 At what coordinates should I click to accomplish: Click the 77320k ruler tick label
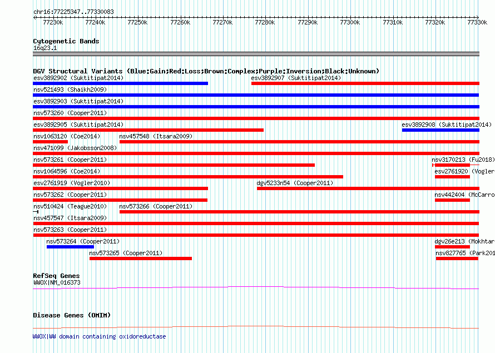point(435,22)
